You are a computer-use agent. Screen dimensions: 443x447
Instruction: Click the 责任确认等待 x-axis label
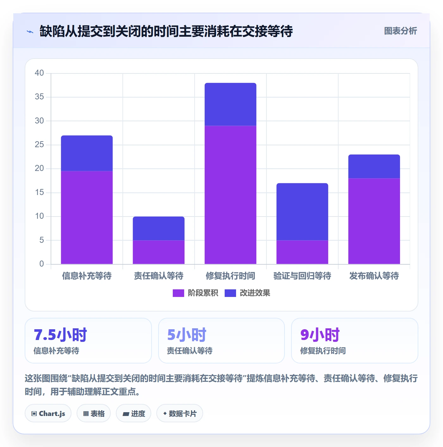pos(159,276)
